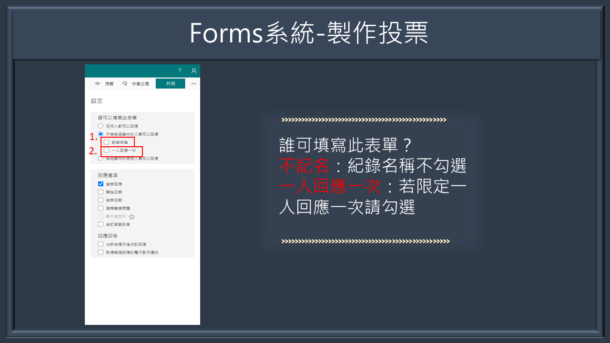Check the 自訂感謝訊息 checkbox
The width and height of the screenshot is (610, 343).
click(101, 224)
